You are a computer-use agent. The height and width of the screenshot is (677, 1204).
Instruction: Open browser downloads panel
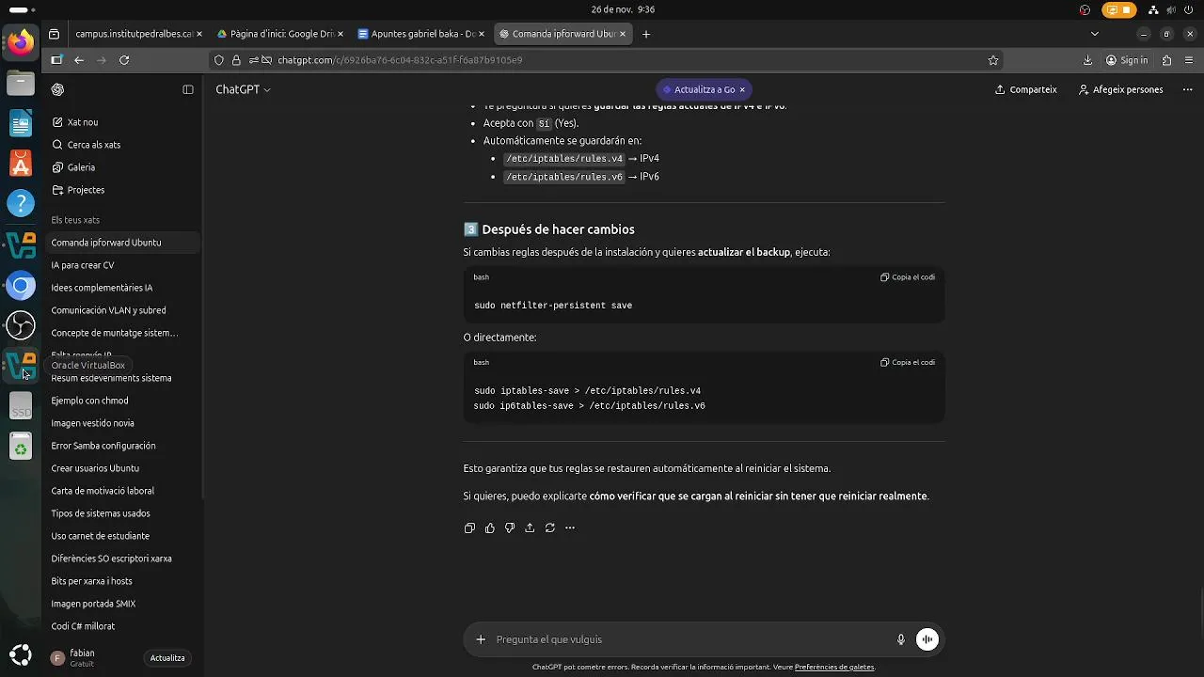tap(1087, 60)
